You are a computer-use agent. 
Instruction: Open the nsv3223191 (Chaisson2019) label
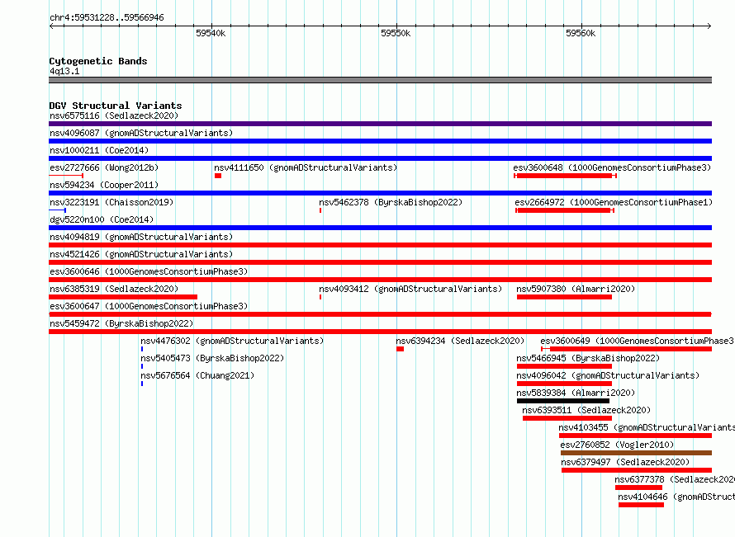[111, 202]
